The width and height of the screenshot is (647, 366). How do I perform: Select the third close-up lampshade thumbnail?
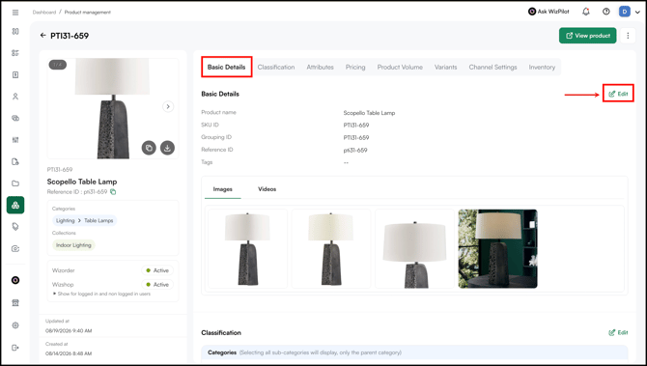pos(414,249)
